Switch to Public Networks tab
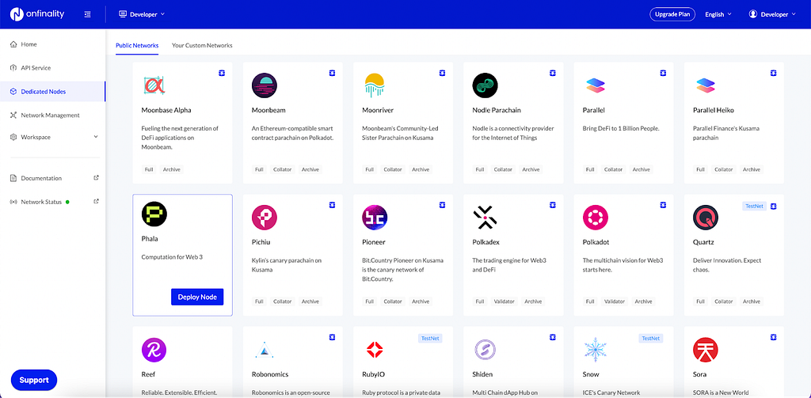 137,45
